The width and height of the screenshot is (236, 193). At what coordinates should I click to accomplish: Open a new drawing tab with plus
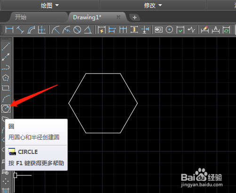click(135, 17)
